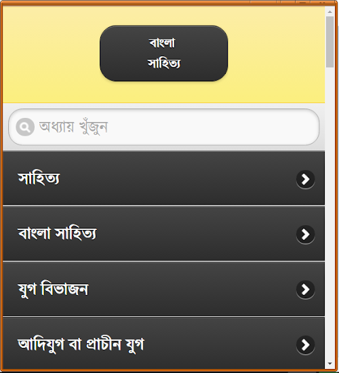Click the arrow icon beside সাহিত্য
339x373 pixels.
coord(306,179)
